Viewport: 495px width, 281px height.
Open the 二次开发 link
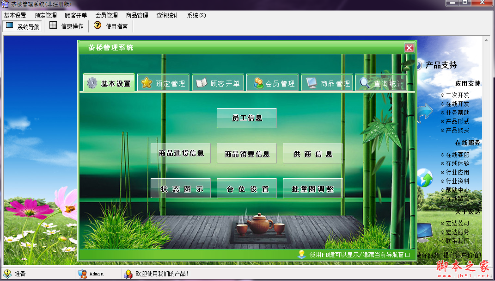(x=458, y=95)
